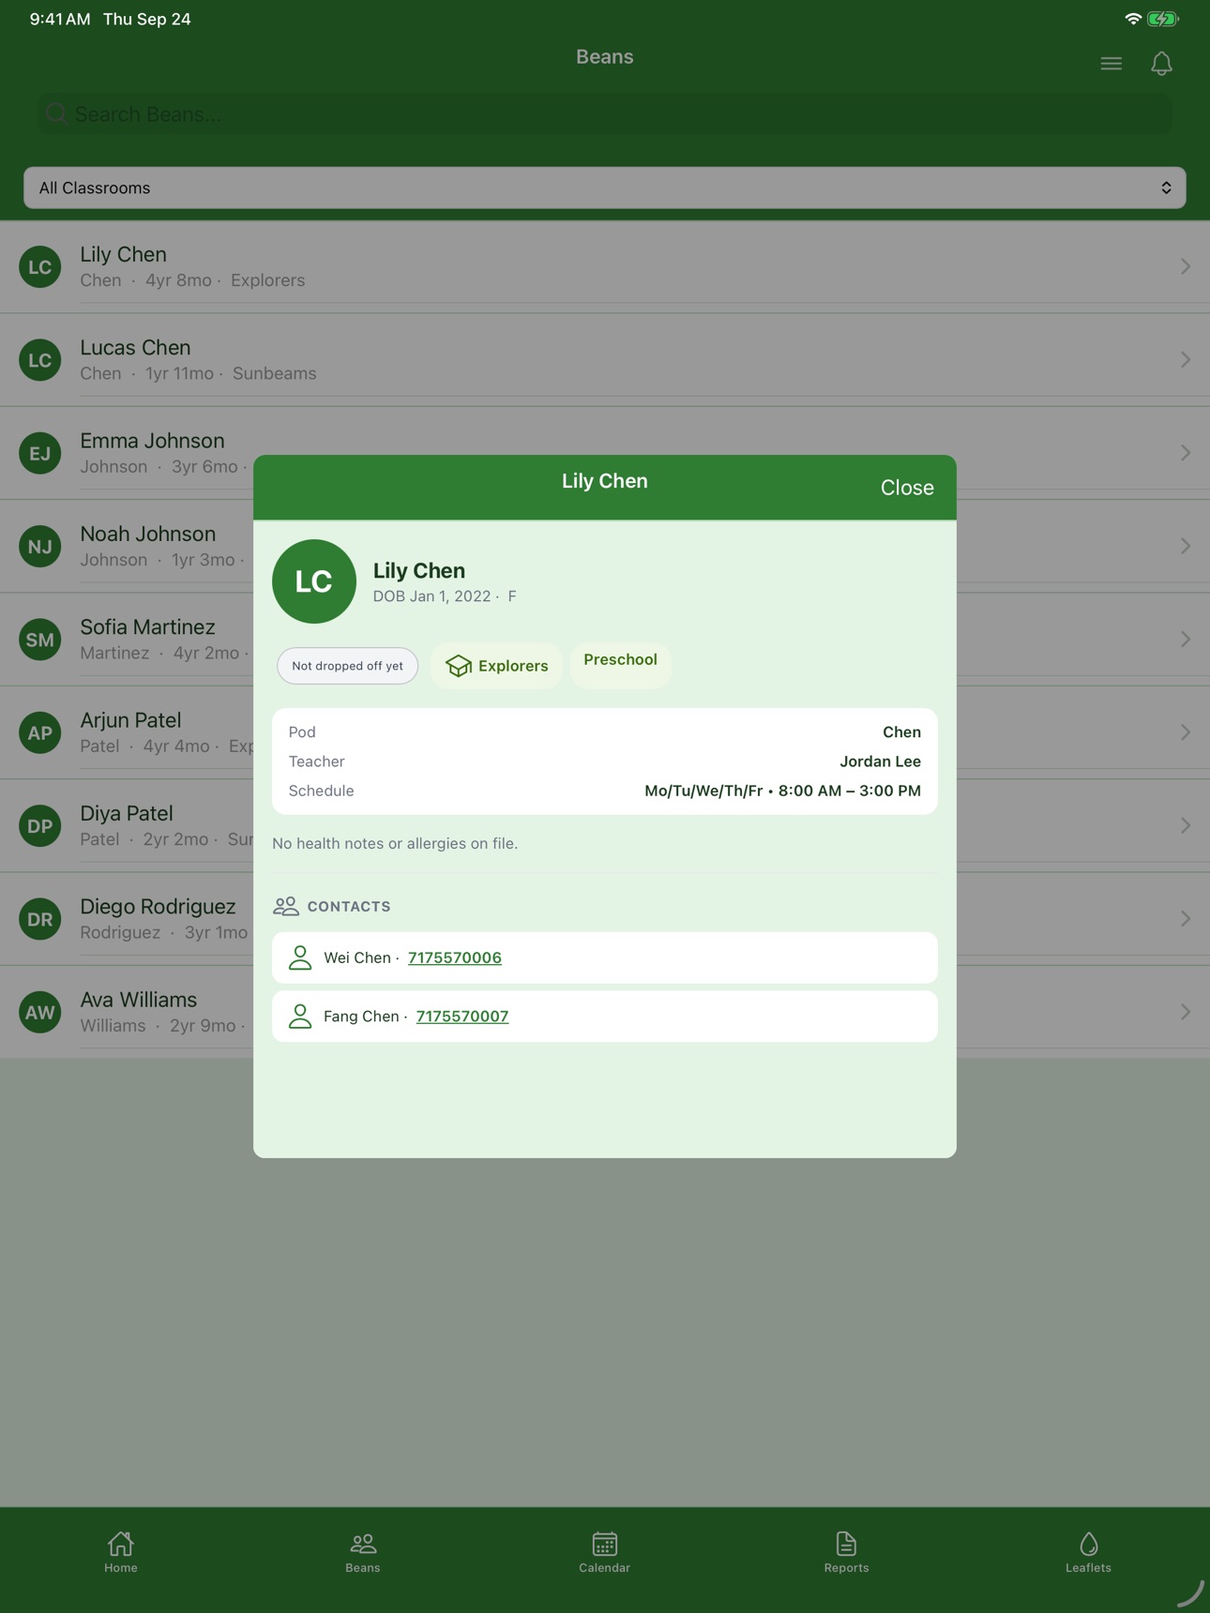Screen dimensions: 1210x1613
Task: Select Lucas Chen name in list
Action: 135,347
